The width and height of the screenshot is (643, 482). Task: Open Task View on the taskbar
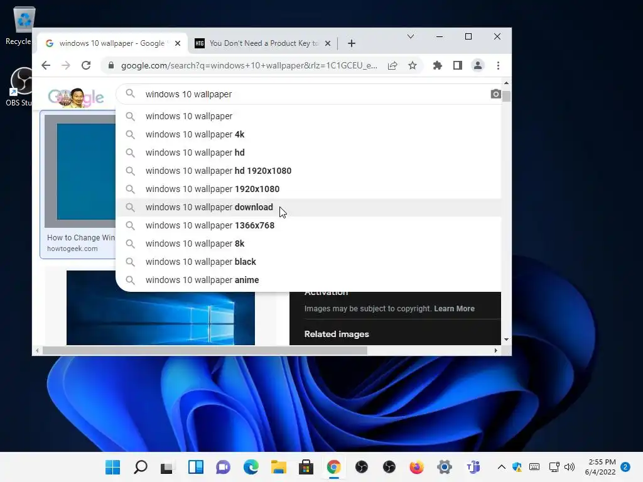click(167, 468)
